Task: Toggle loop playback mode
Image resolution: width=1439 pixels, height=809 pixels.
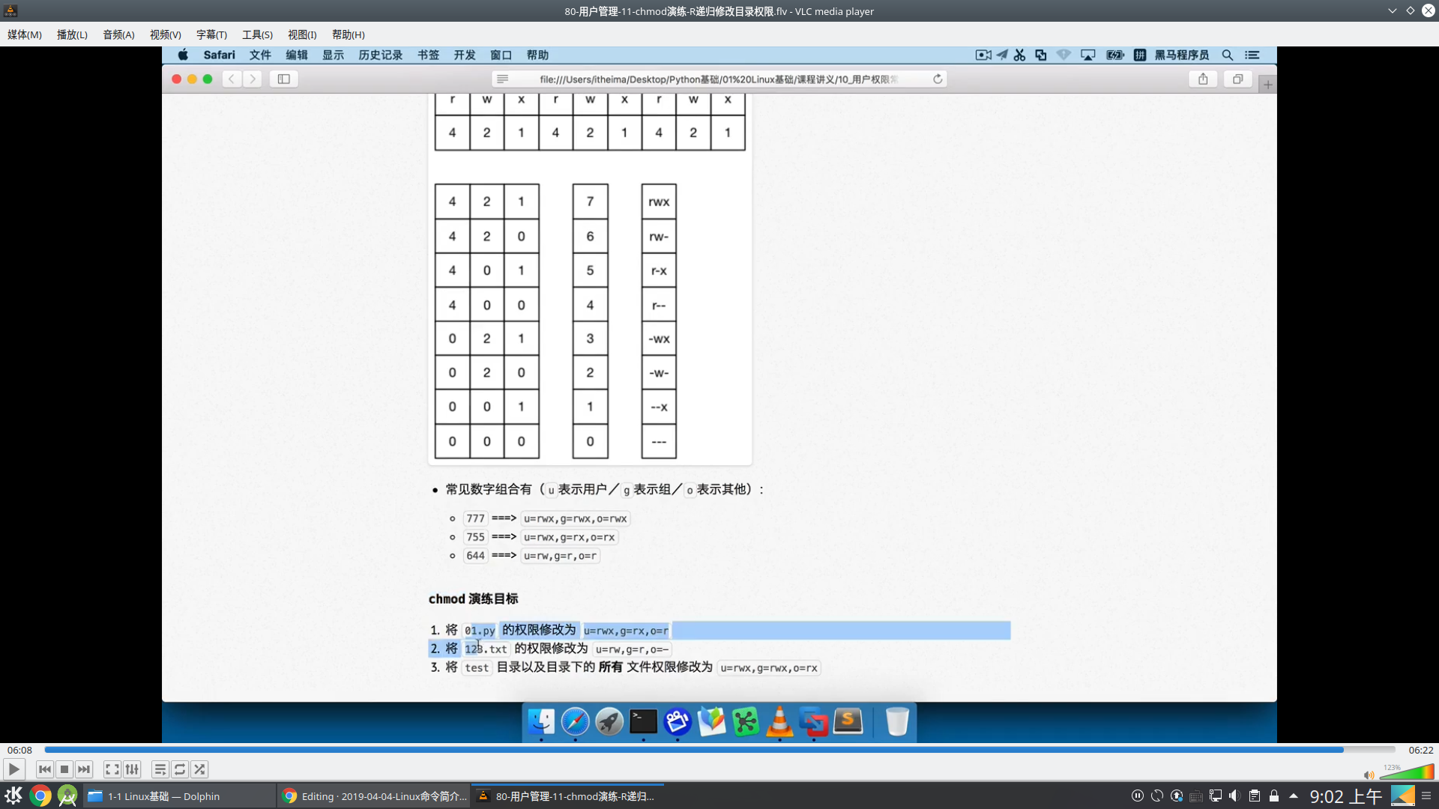Action: pyautogui.click(x=180, y=769)
